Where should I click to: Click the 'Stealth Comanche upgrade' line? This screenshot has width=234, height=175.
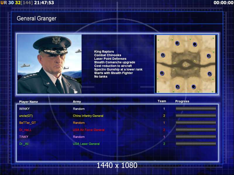coord(115,62)
